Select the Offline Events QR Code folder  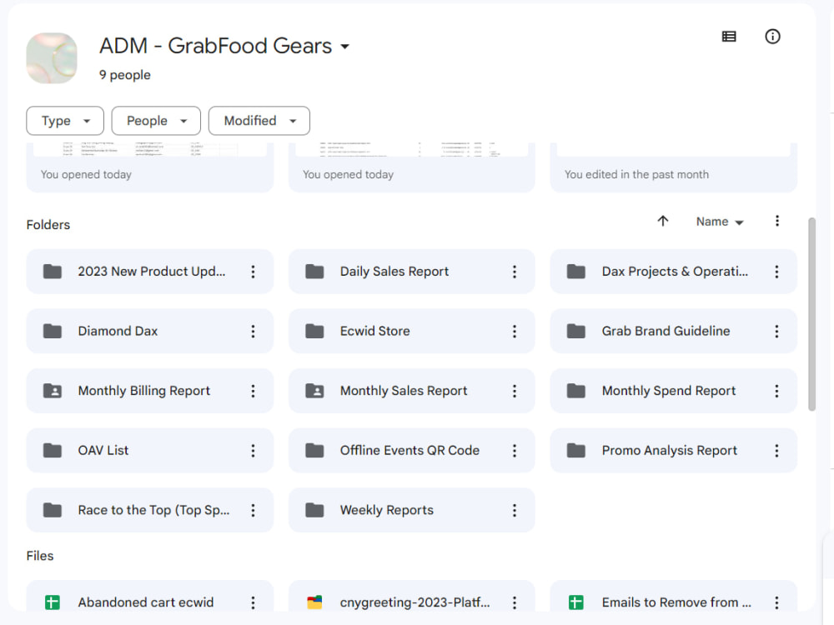pos(412,451)
